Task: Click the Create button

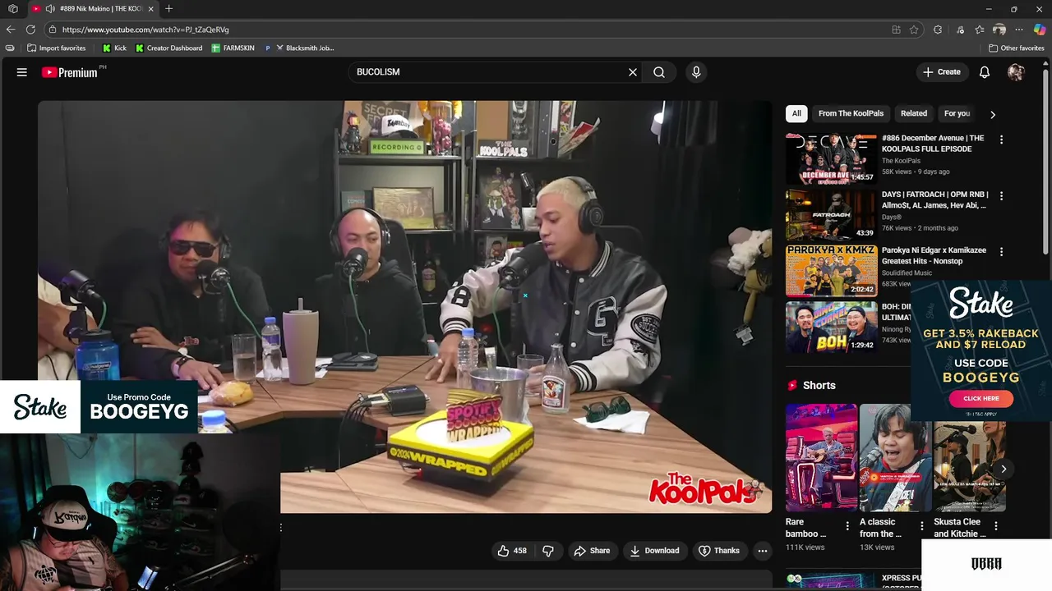Action: pyautogui.click(x=942, y=72)
